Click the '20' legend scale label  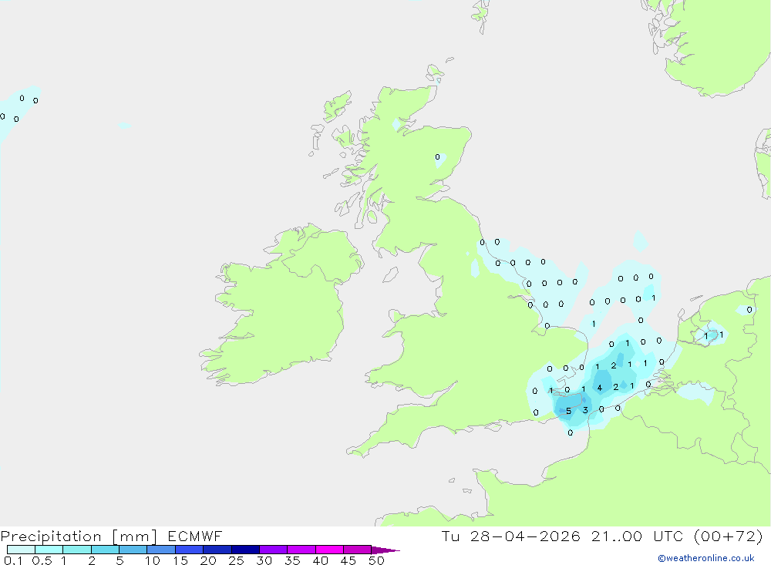coord(208,560)
